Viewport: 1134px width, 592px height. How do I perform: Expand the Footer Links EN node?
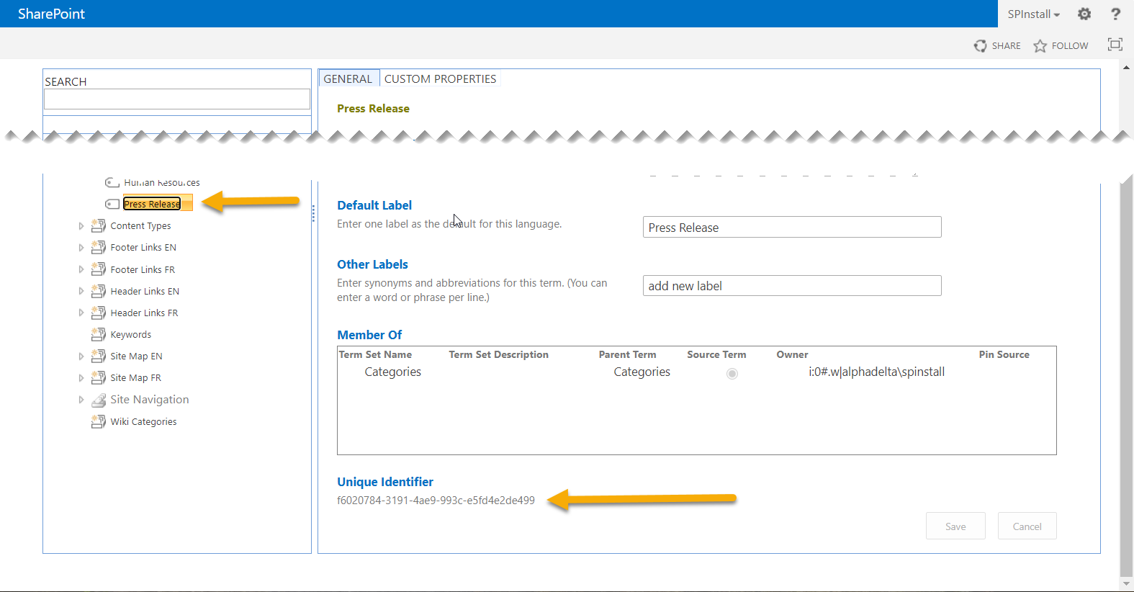tap(81, 248)
